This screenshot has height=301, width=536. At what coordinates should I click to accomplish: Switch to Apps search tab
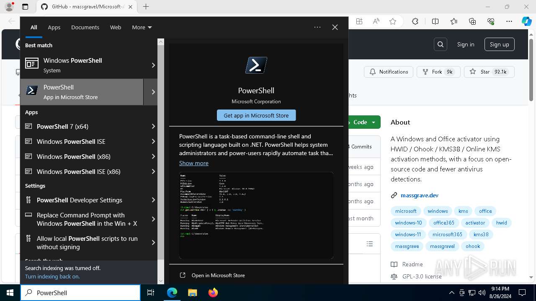coord(54,27)
